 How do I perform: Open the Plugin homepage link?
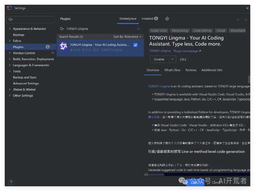[x=187, y=51]
